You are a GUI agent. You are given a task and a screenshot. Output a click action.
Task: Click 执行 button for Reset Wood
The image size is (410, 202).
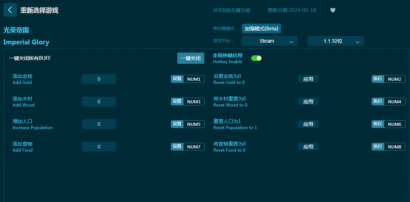378,101
